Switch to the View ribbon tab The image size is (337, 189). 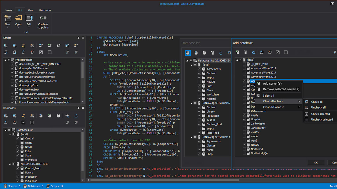30,11
